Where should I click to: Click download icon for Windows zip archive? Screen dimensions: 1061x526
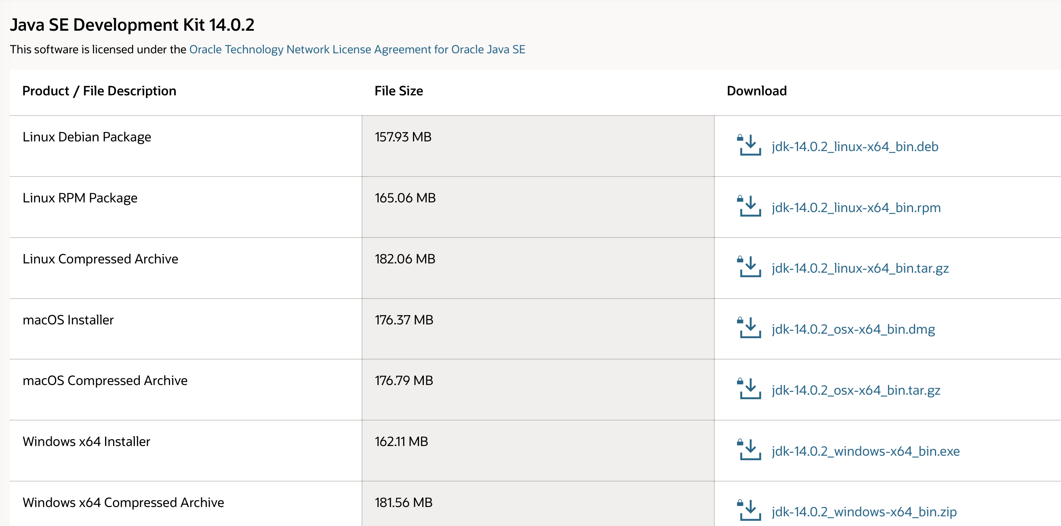tap(749, 511)
